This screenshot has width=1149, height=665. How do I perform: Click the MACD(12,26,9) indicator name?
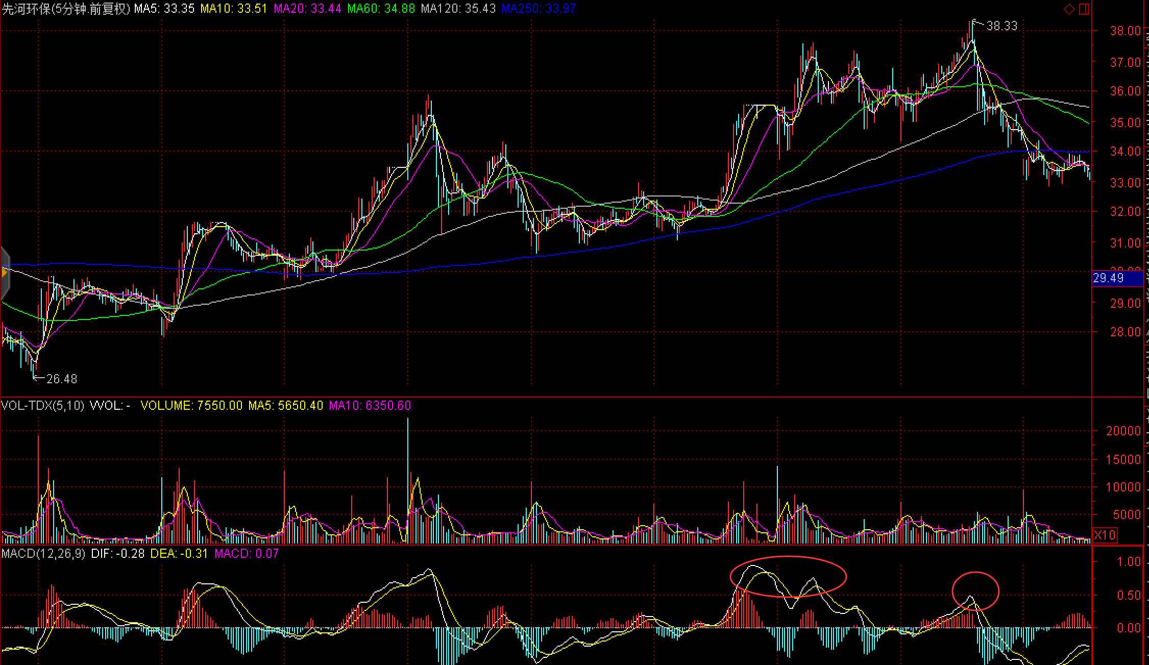click(43, 554)
